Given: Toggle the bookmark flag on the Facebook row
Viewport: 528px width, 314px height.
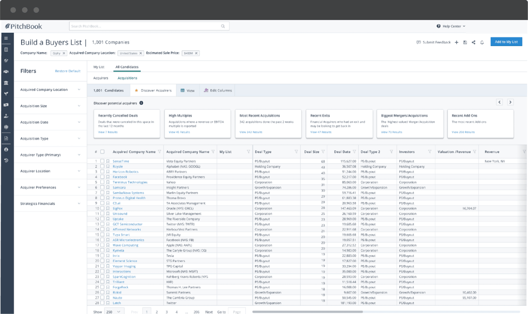Looking at the screenshot, I should [x=108, y=177].
